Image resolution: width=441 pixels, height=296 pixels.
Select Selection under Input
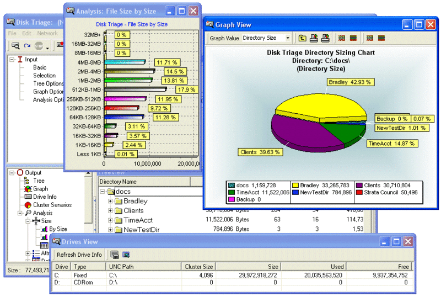44,76
